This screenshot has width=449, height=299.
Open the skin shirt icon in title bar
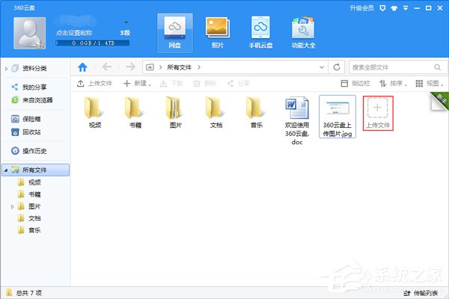point(394,8)
